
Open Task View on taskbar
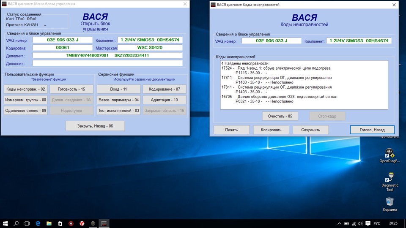[27, 224]
